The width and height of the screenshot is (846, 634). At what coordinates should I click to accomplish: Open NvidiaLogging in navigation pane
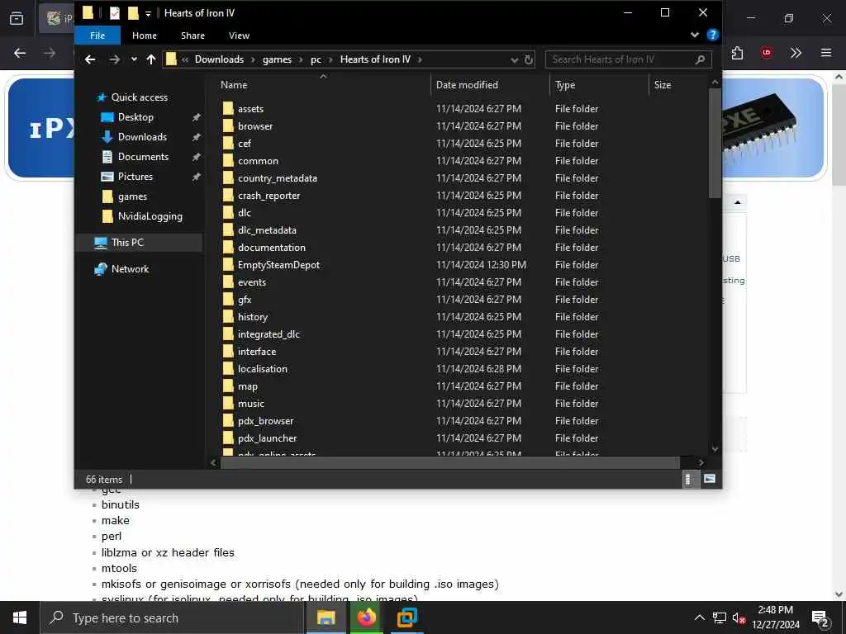tap(150, 216)
